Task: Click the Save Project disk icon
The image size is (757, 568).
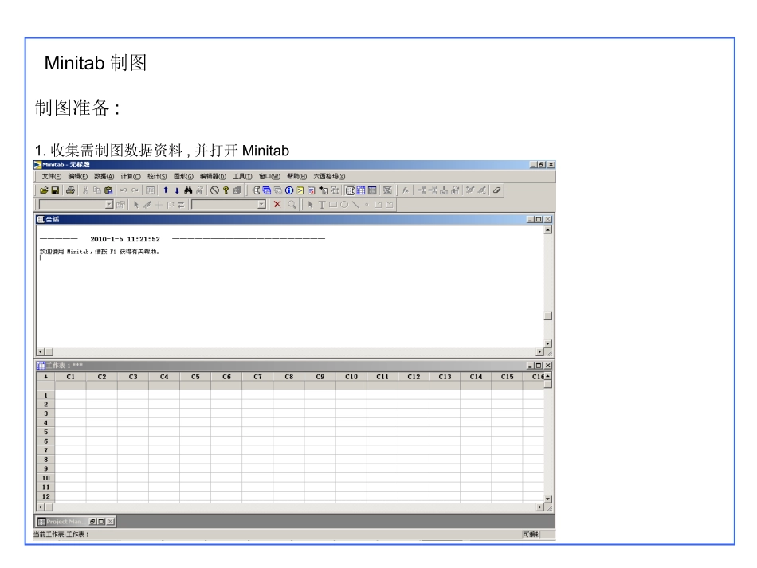Action: pyautogui.click(x=56, y=191)
